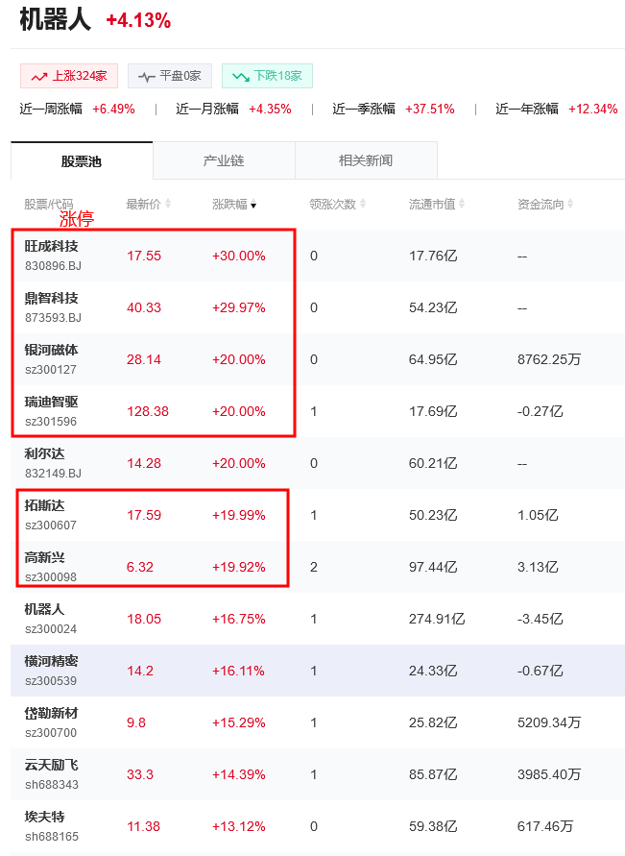The width and height of the screenshot is (625, 856).
Task: Click the sort arrows next to 资金流向
Action: 570,204
